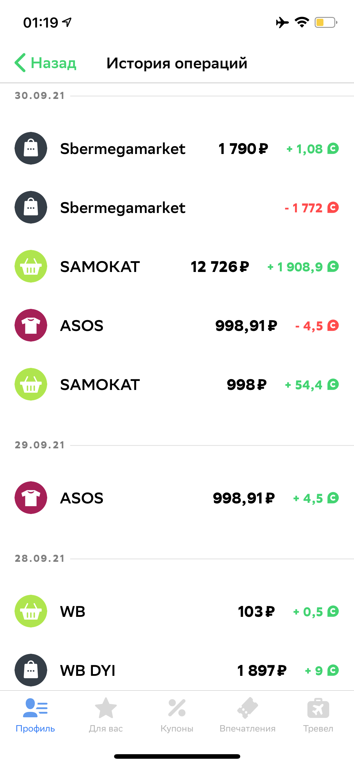The width and height of the screenshot is (354, 766).
Task: Tap the +0,5 bonus amount for WB
Action: [x=308, y=612]
